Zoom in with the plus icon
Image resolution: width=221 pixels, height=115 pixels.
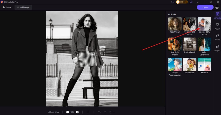(77, 112)
